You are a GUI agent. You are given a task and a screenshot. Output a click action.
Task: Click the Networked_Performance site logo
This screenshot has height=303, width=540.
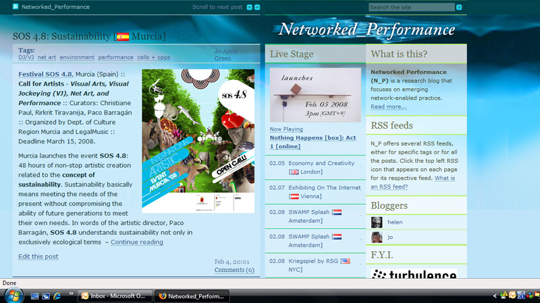point(367,30)
